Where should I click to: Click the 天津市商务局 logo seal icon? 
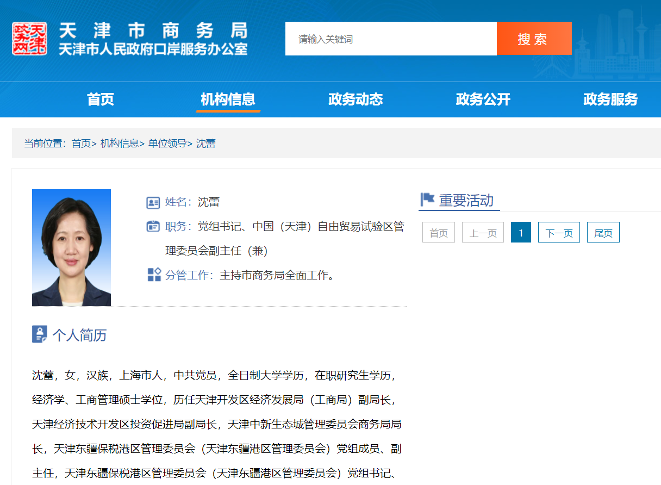click(28, 38)
